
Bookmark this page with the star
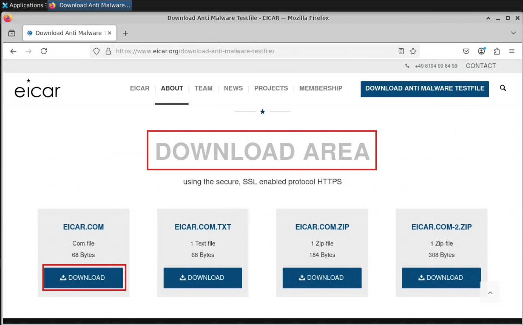click(x=413, y=51)
